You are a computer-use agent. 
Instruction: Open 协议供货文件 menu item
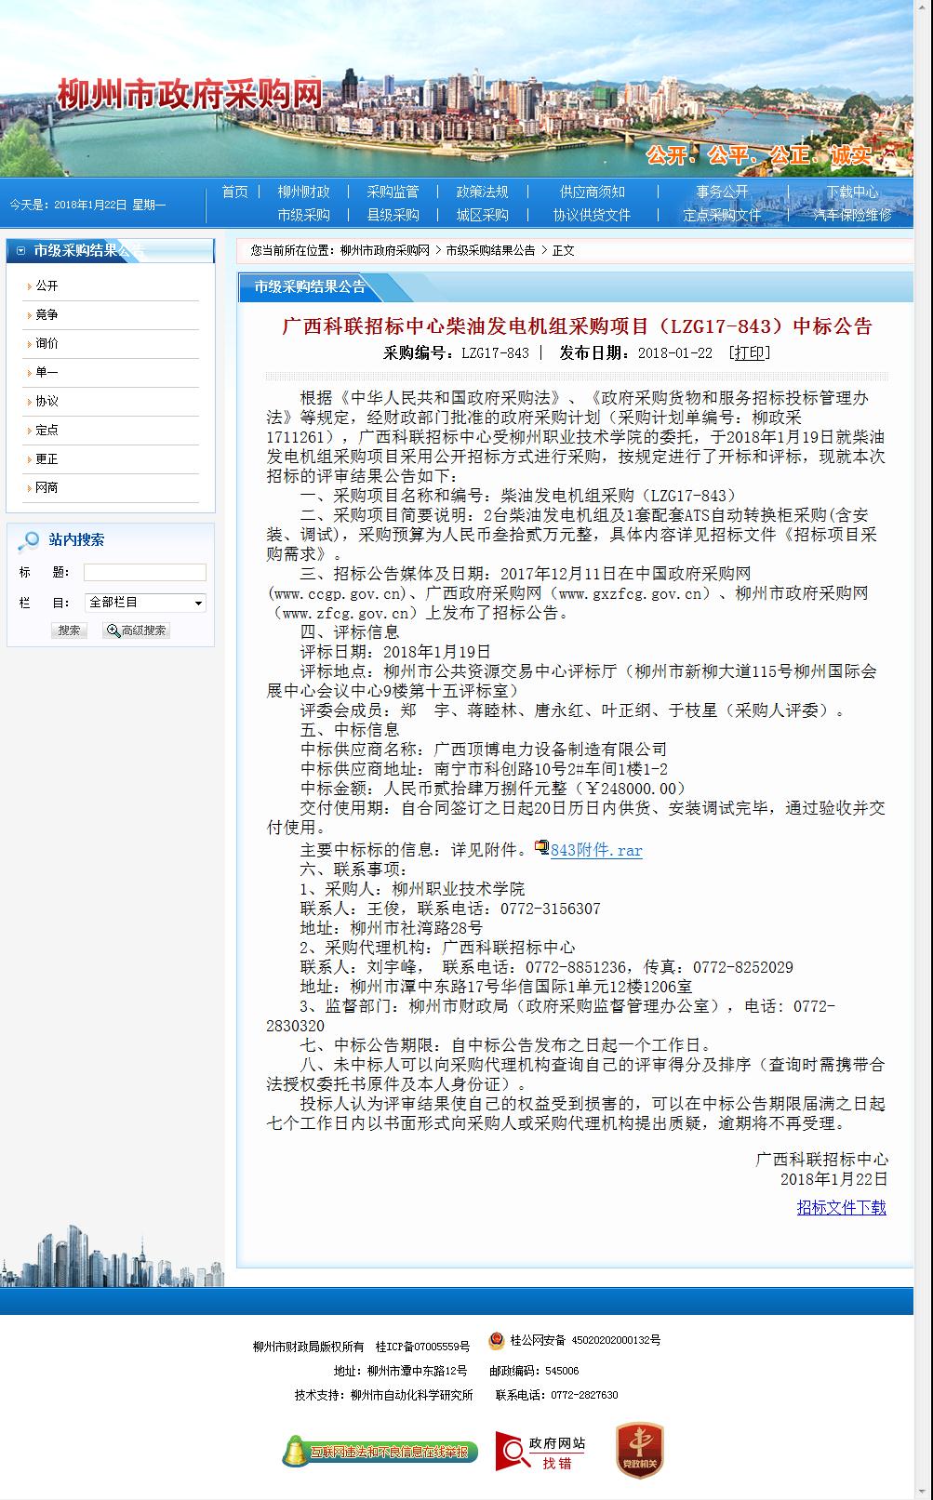pos(593,215)
